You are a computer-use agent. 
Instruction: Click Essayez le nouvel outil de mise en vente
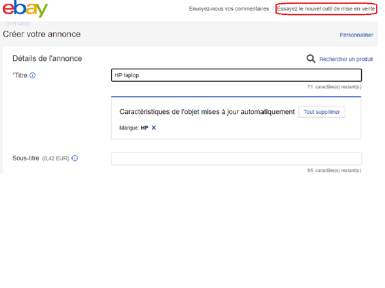click(x=326, y=9)
